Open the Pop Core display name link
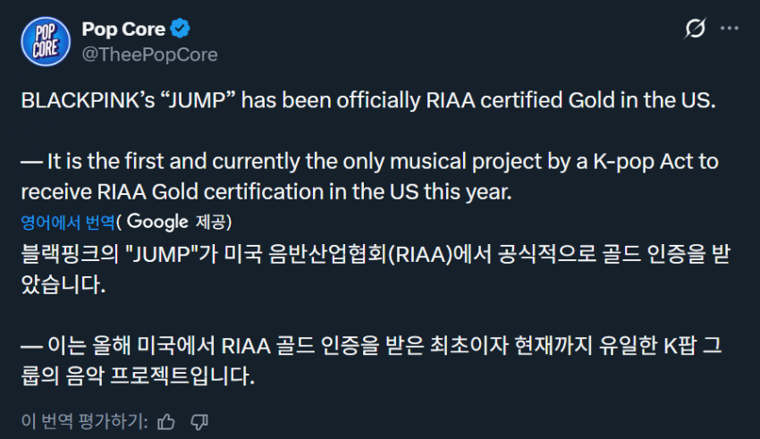This screenshot has height=439, width=760. coord(123,30)
